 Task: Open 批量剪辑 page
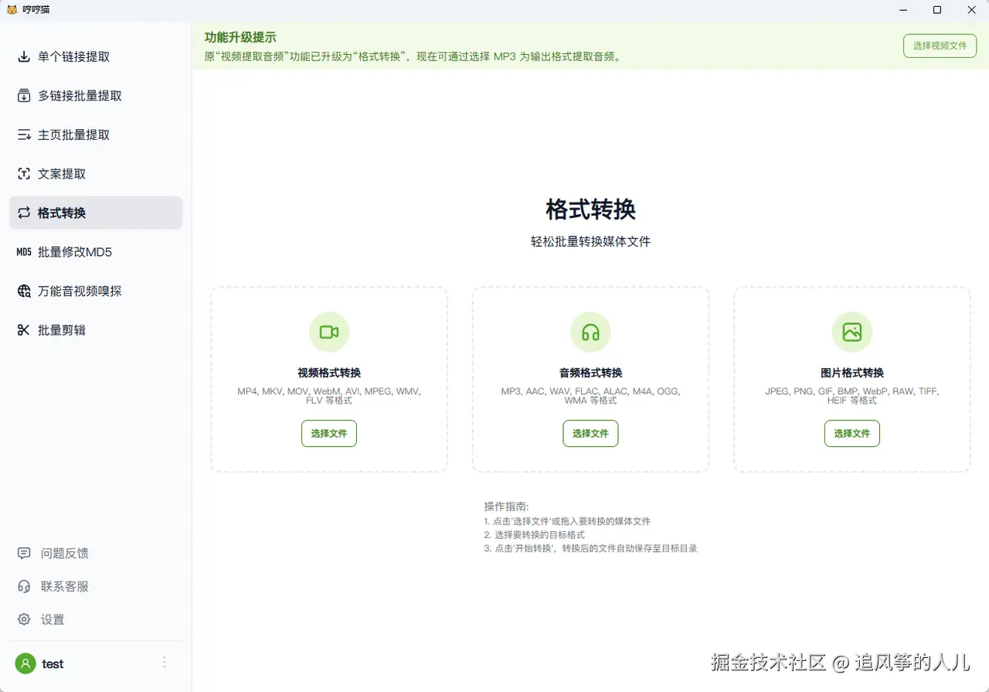pos(96,330)
